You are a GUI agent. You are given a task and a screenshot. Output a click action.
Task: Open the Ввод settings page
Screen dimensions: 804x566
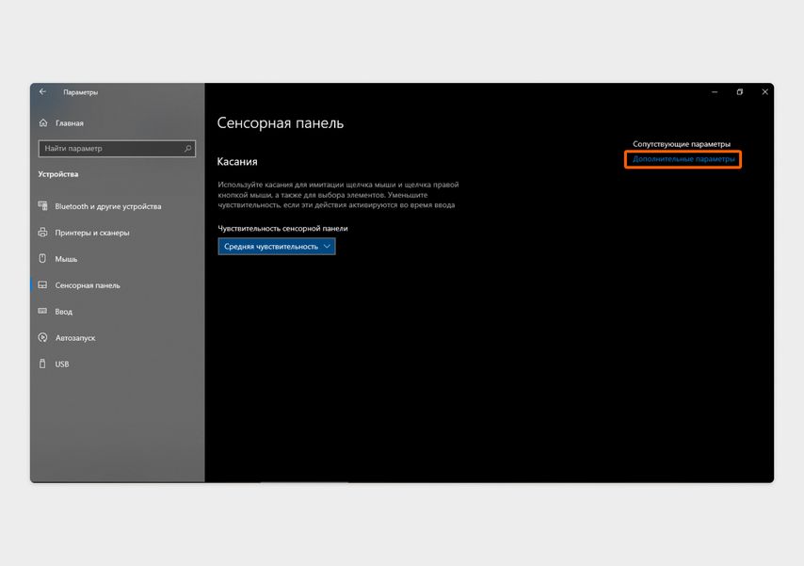tap(64, 312)
